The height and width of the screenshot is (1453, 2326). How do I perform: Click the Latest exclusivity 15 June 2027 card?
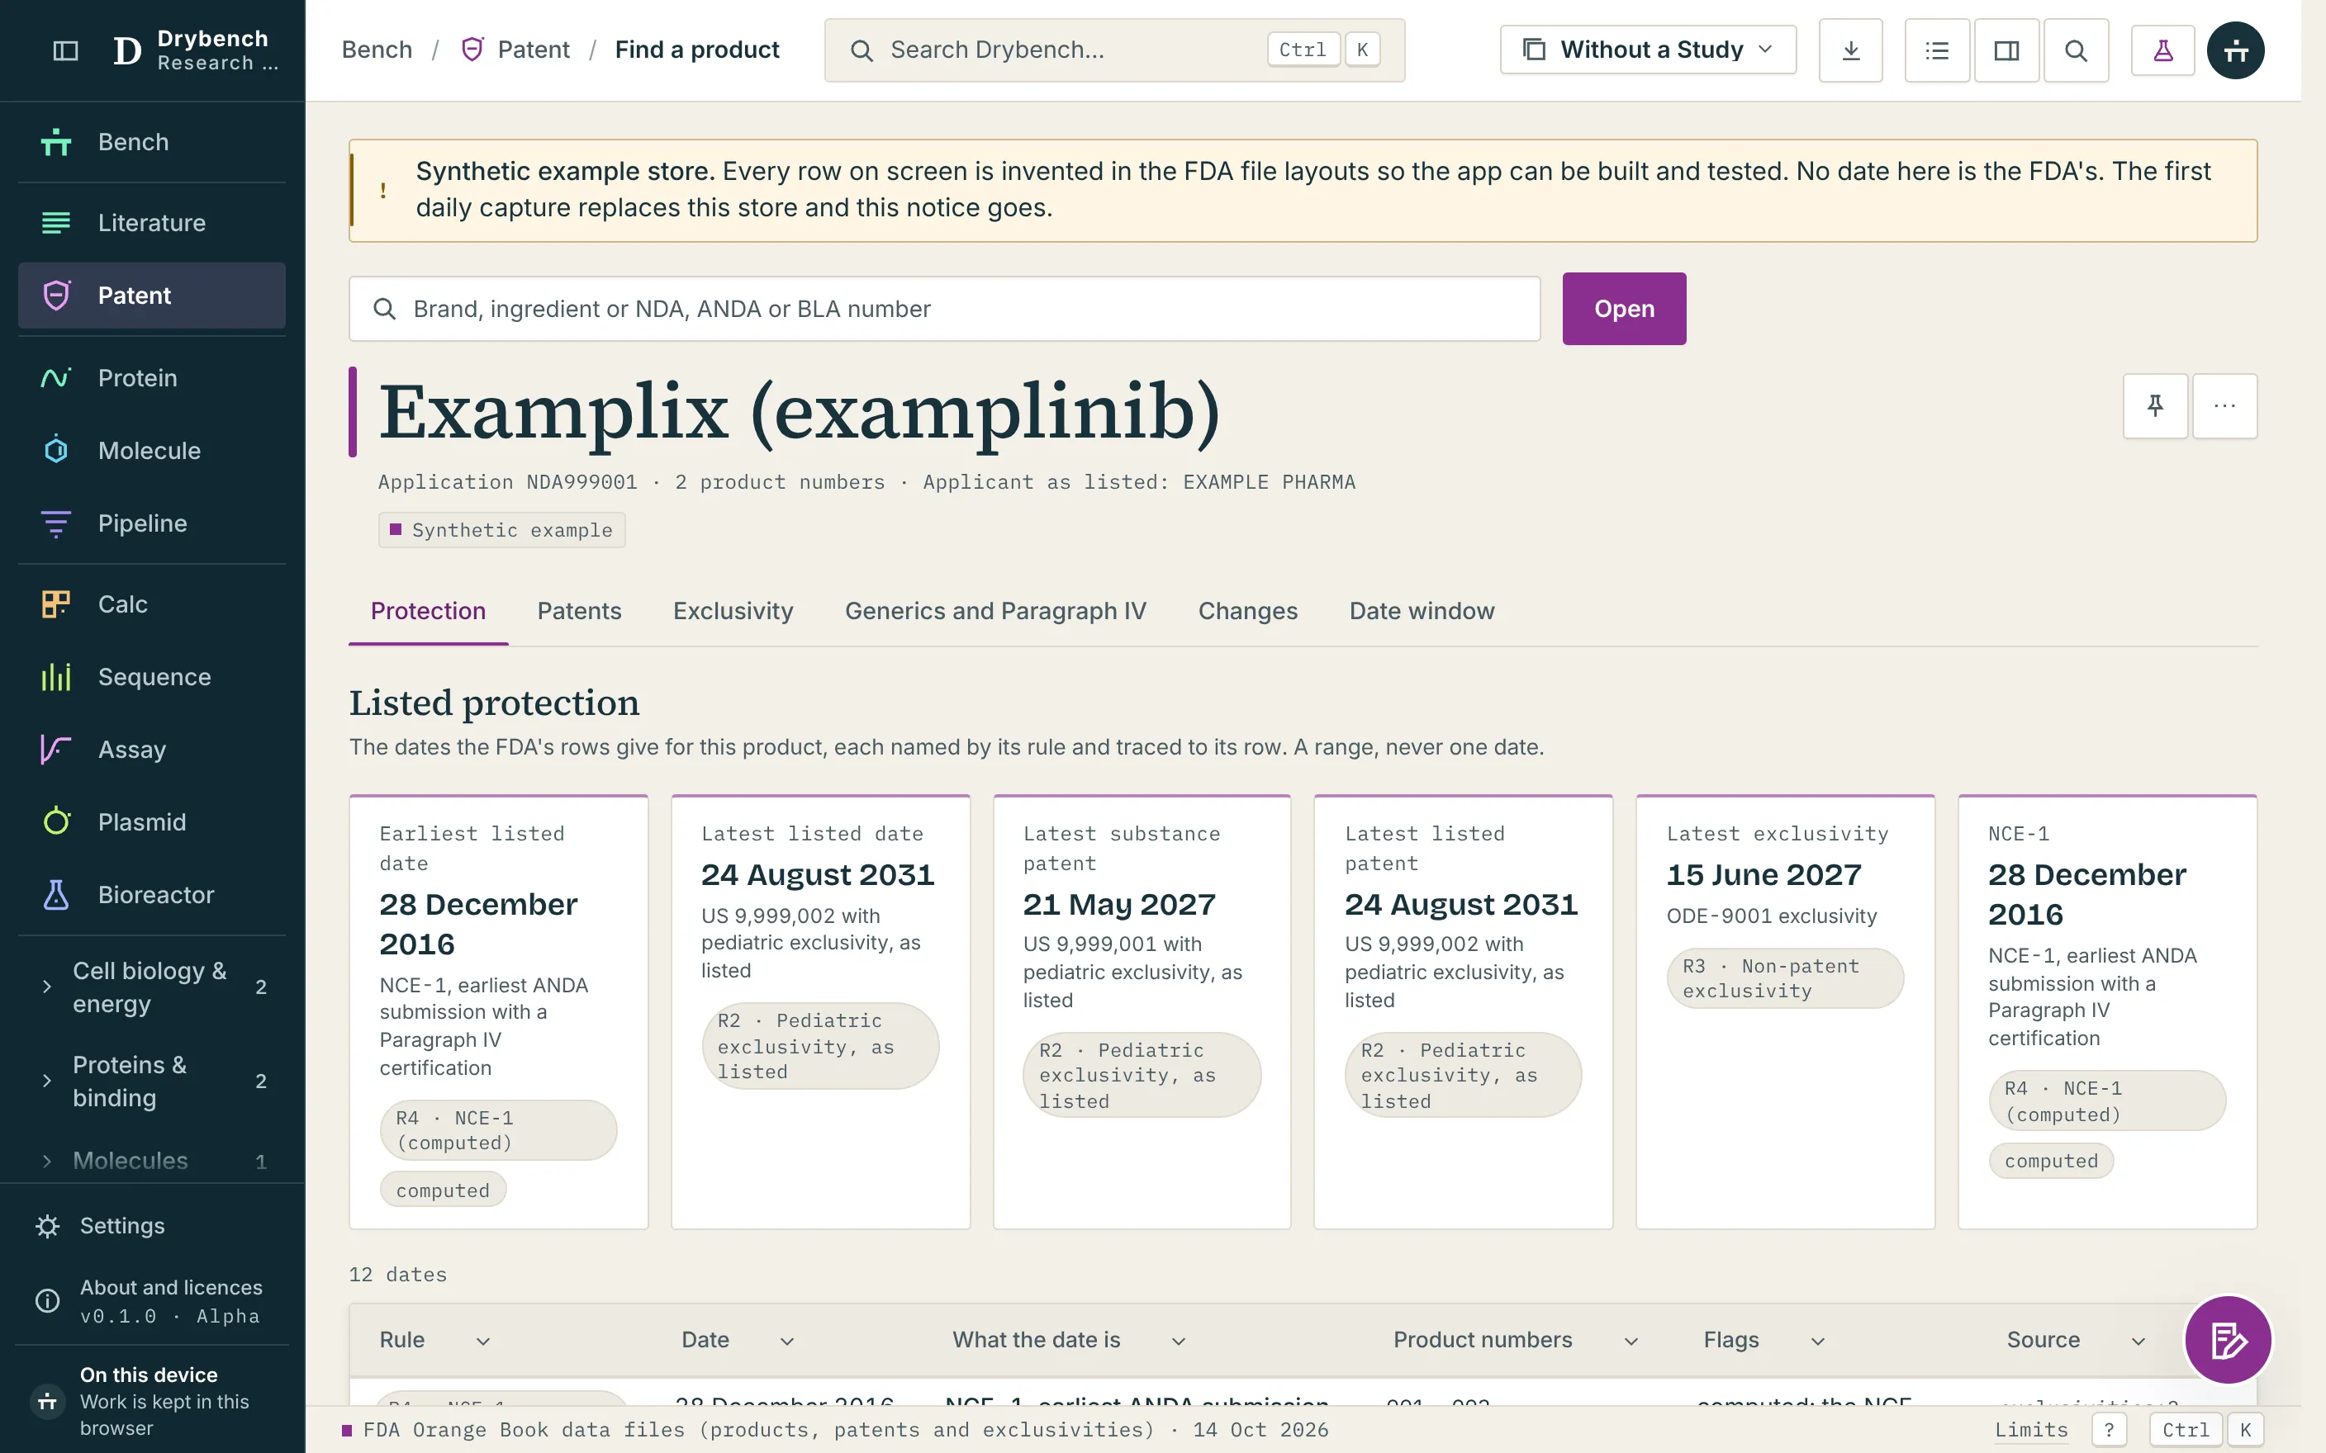[x=1784, y=1012]
